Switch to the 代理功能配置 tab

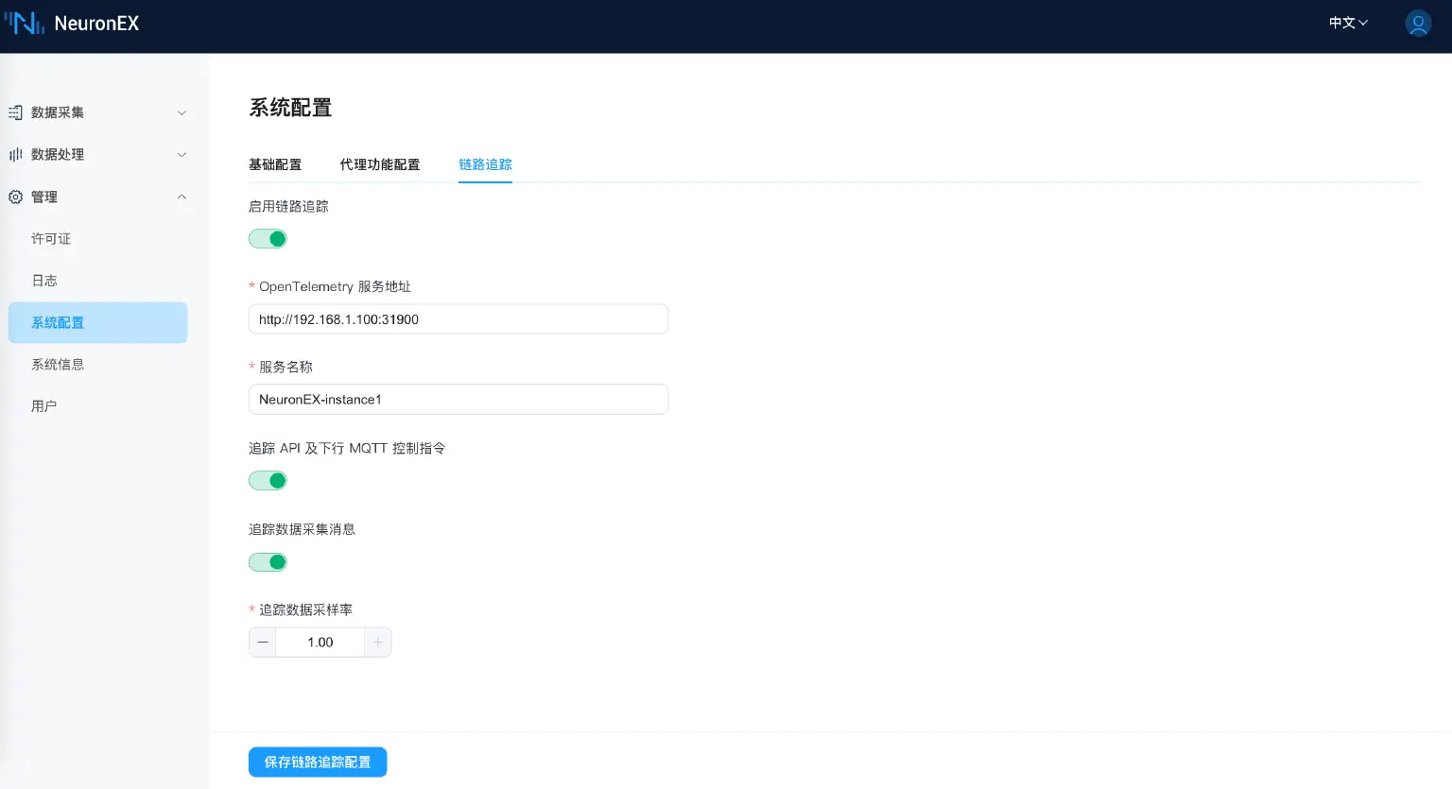tap(380, 164)
